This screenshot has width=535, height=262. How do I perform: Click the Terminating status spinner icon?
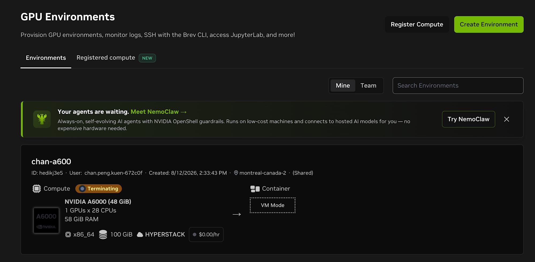[82, 189]
